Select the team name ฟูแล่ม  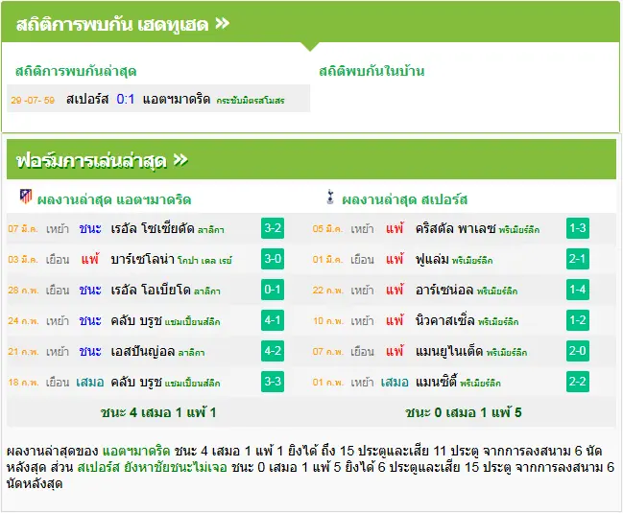432,259
